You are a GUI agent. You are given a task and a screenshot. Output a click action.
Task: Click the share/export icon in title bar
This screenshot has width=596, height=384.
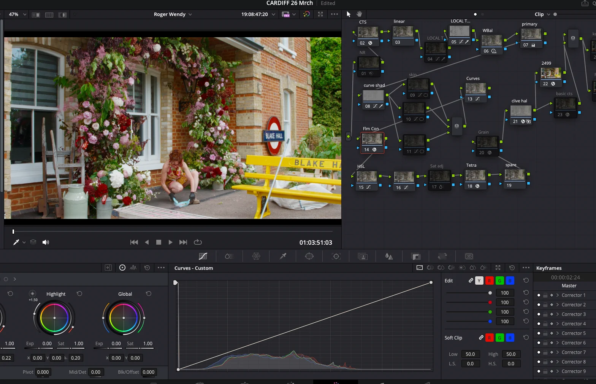[x=585, y=3]
